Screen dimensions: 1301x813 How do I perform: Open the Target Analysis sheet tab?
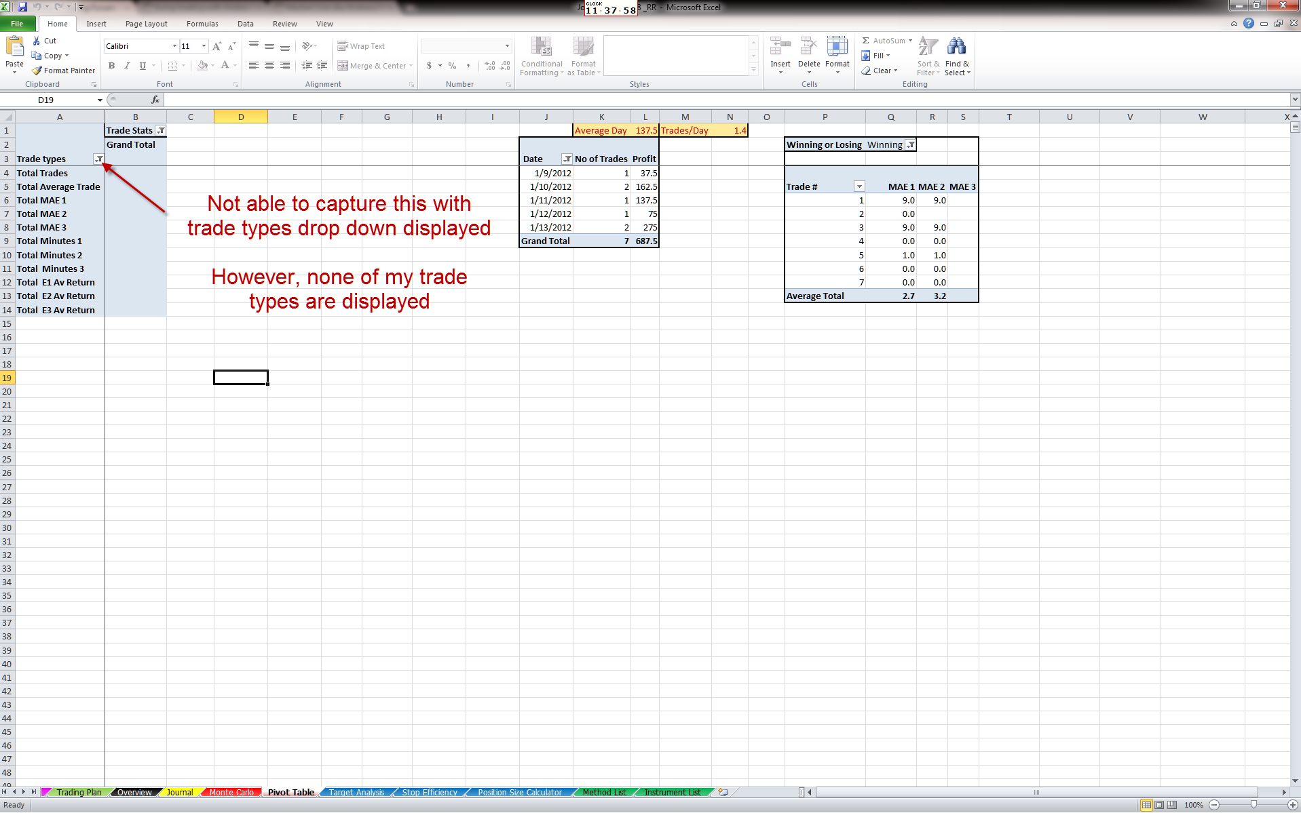coord(356,792)
